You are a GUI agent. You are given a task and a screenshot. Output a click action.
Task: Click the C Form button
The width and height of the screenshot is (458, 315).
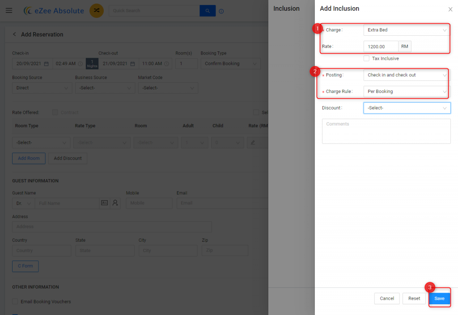[25, 266]
